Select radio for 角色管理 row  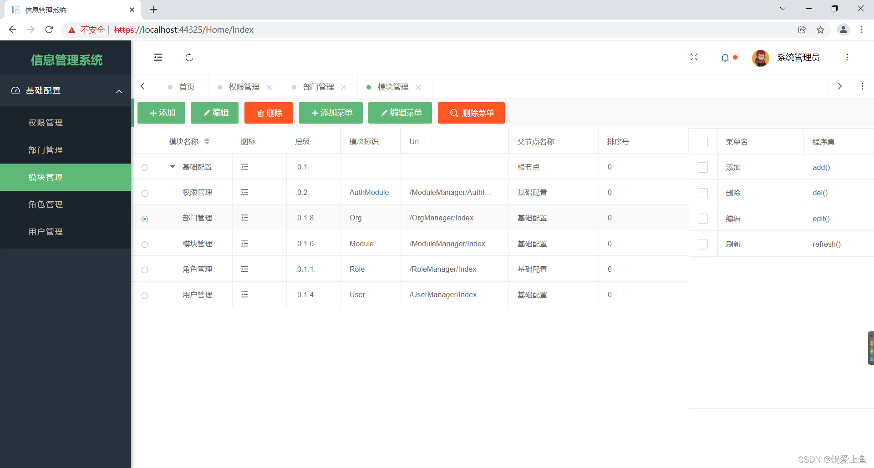click(145, 270)
